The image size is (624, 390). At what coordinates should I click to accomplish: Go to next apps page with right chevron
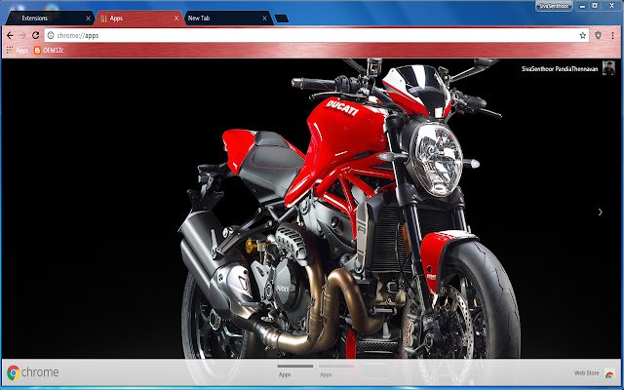[601, 213]
